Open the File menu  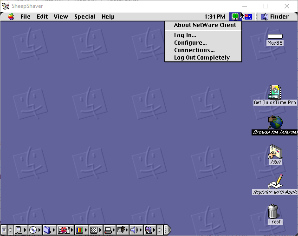pos(26,17)
